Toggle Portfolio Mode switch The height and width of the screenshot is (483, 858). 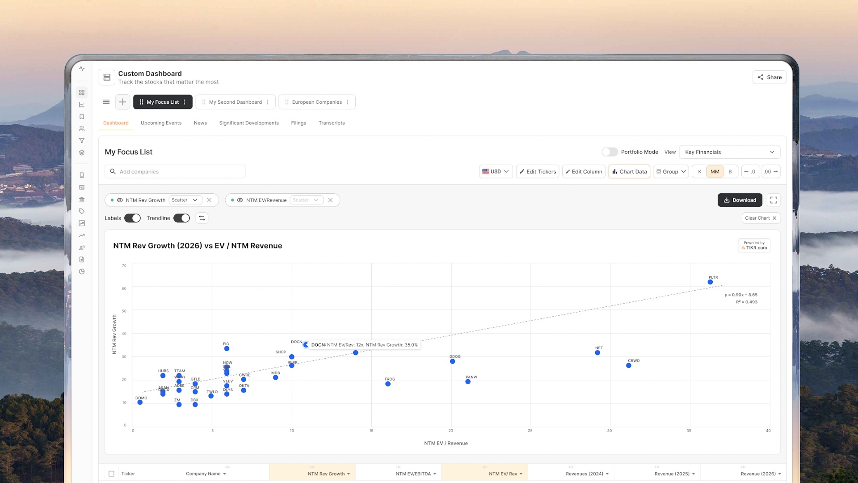click(x=610, y=152)
